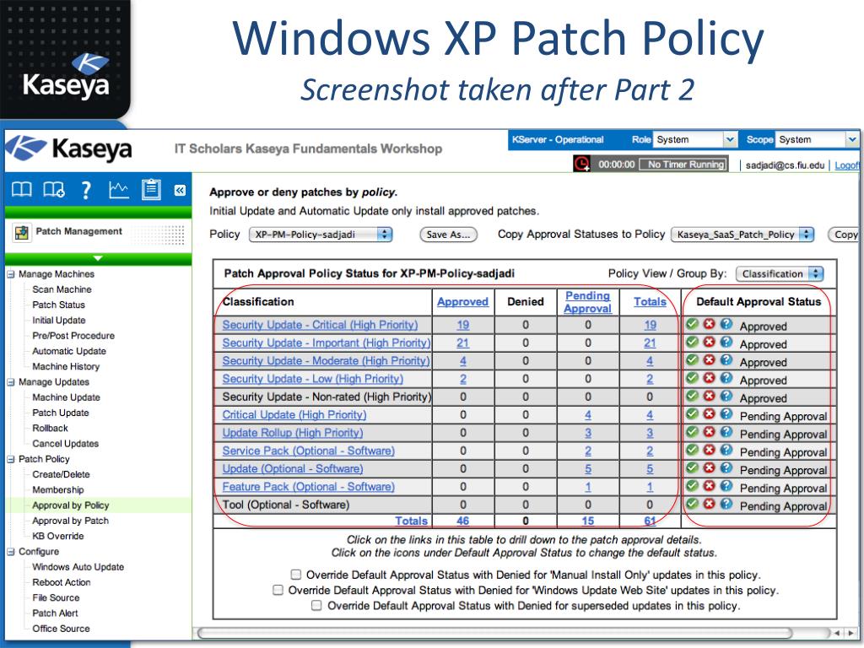This screenshot has height=648, width=864.
Task: Set Security Update Critical default to approved (green check)
Action: [x=693, y=325]
